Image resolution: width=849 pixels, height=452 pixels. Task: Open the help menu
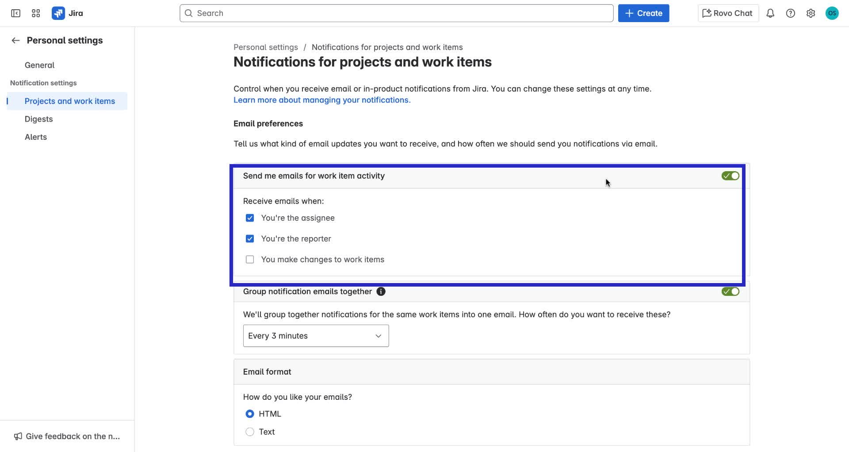pos(791,13)
